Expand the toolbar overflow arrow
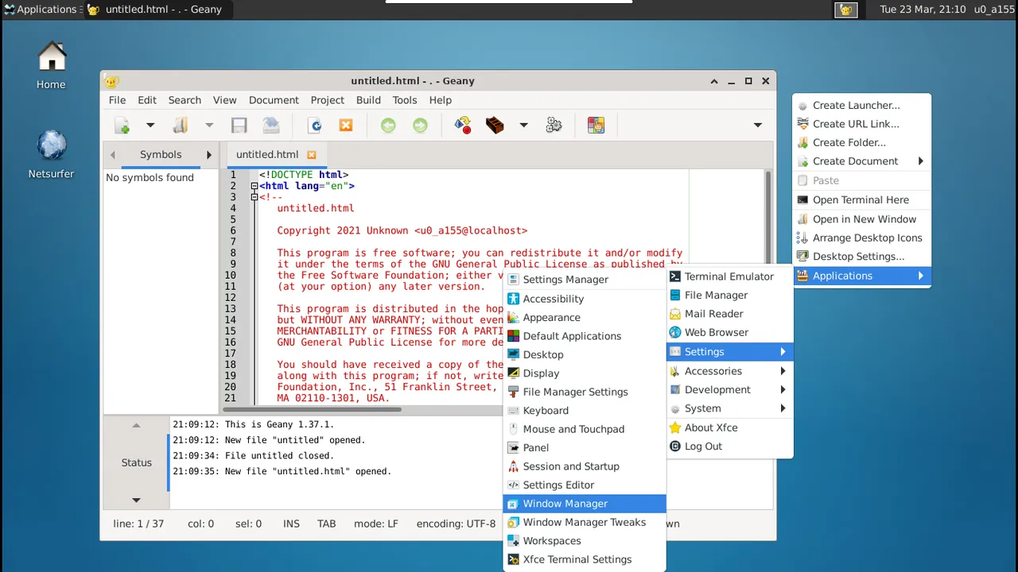 [757, 126]
